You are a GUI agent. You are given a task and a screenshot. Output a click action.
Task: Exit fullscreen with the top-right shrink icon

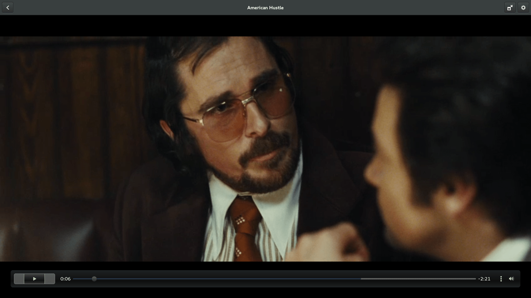tap(510, 8)
